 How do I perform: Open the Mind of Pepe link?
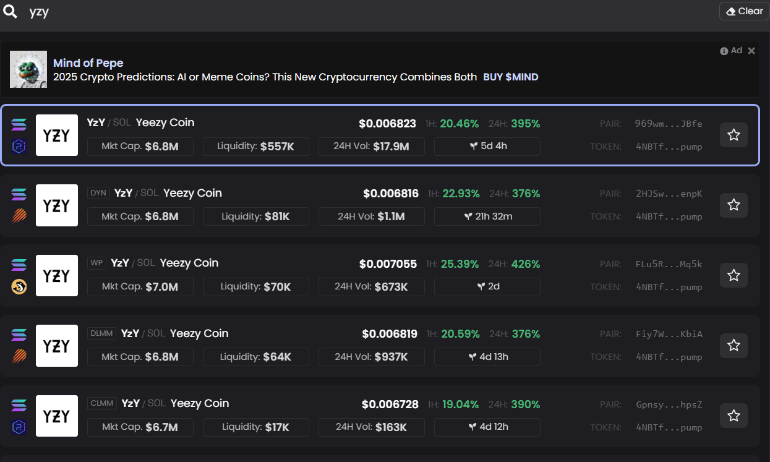coord(88,62)
